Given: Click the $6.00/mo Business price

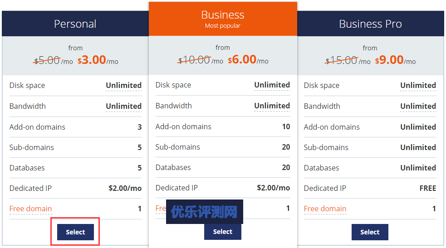Looking at the screenshot, I should pyautogui.click(x=248, y=60).
